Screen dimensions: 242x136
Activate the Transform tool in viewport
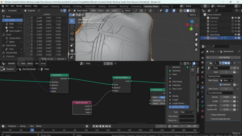tap(72, 51)
